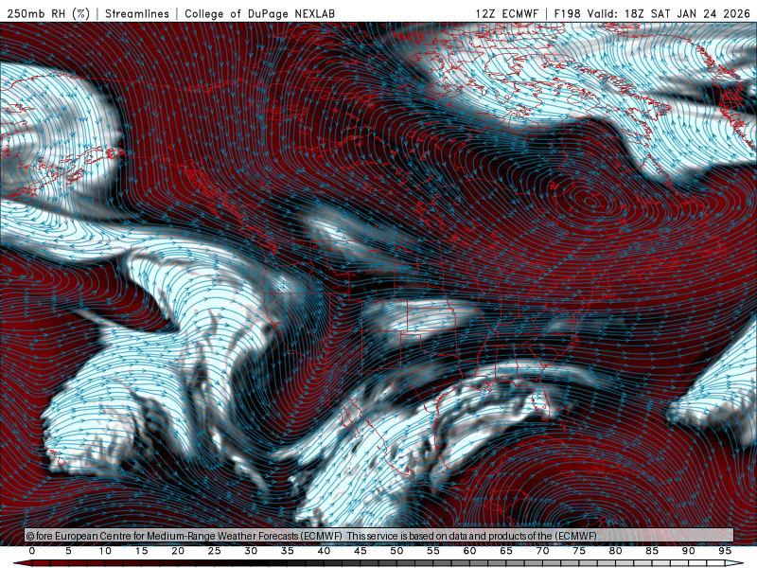Viewport: 757px width, 568px height.
Task: Click colorbar label '60'
Action: pos(469,551)
